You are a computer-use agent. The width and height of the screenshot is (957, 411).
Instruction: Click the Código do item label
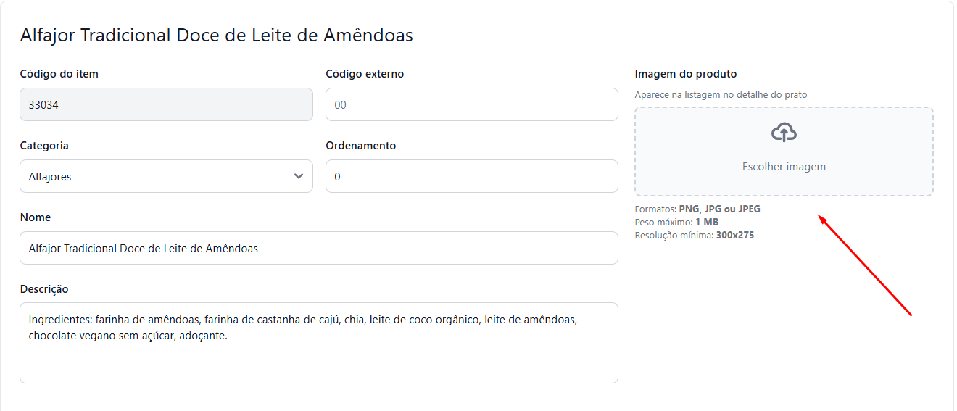pyautogui.click(x=59, y=74)
